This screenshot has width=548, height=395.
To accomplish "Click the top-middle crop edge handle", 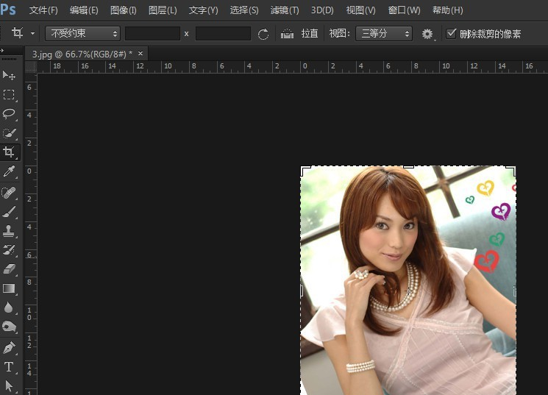I will (x=408, y=167).
